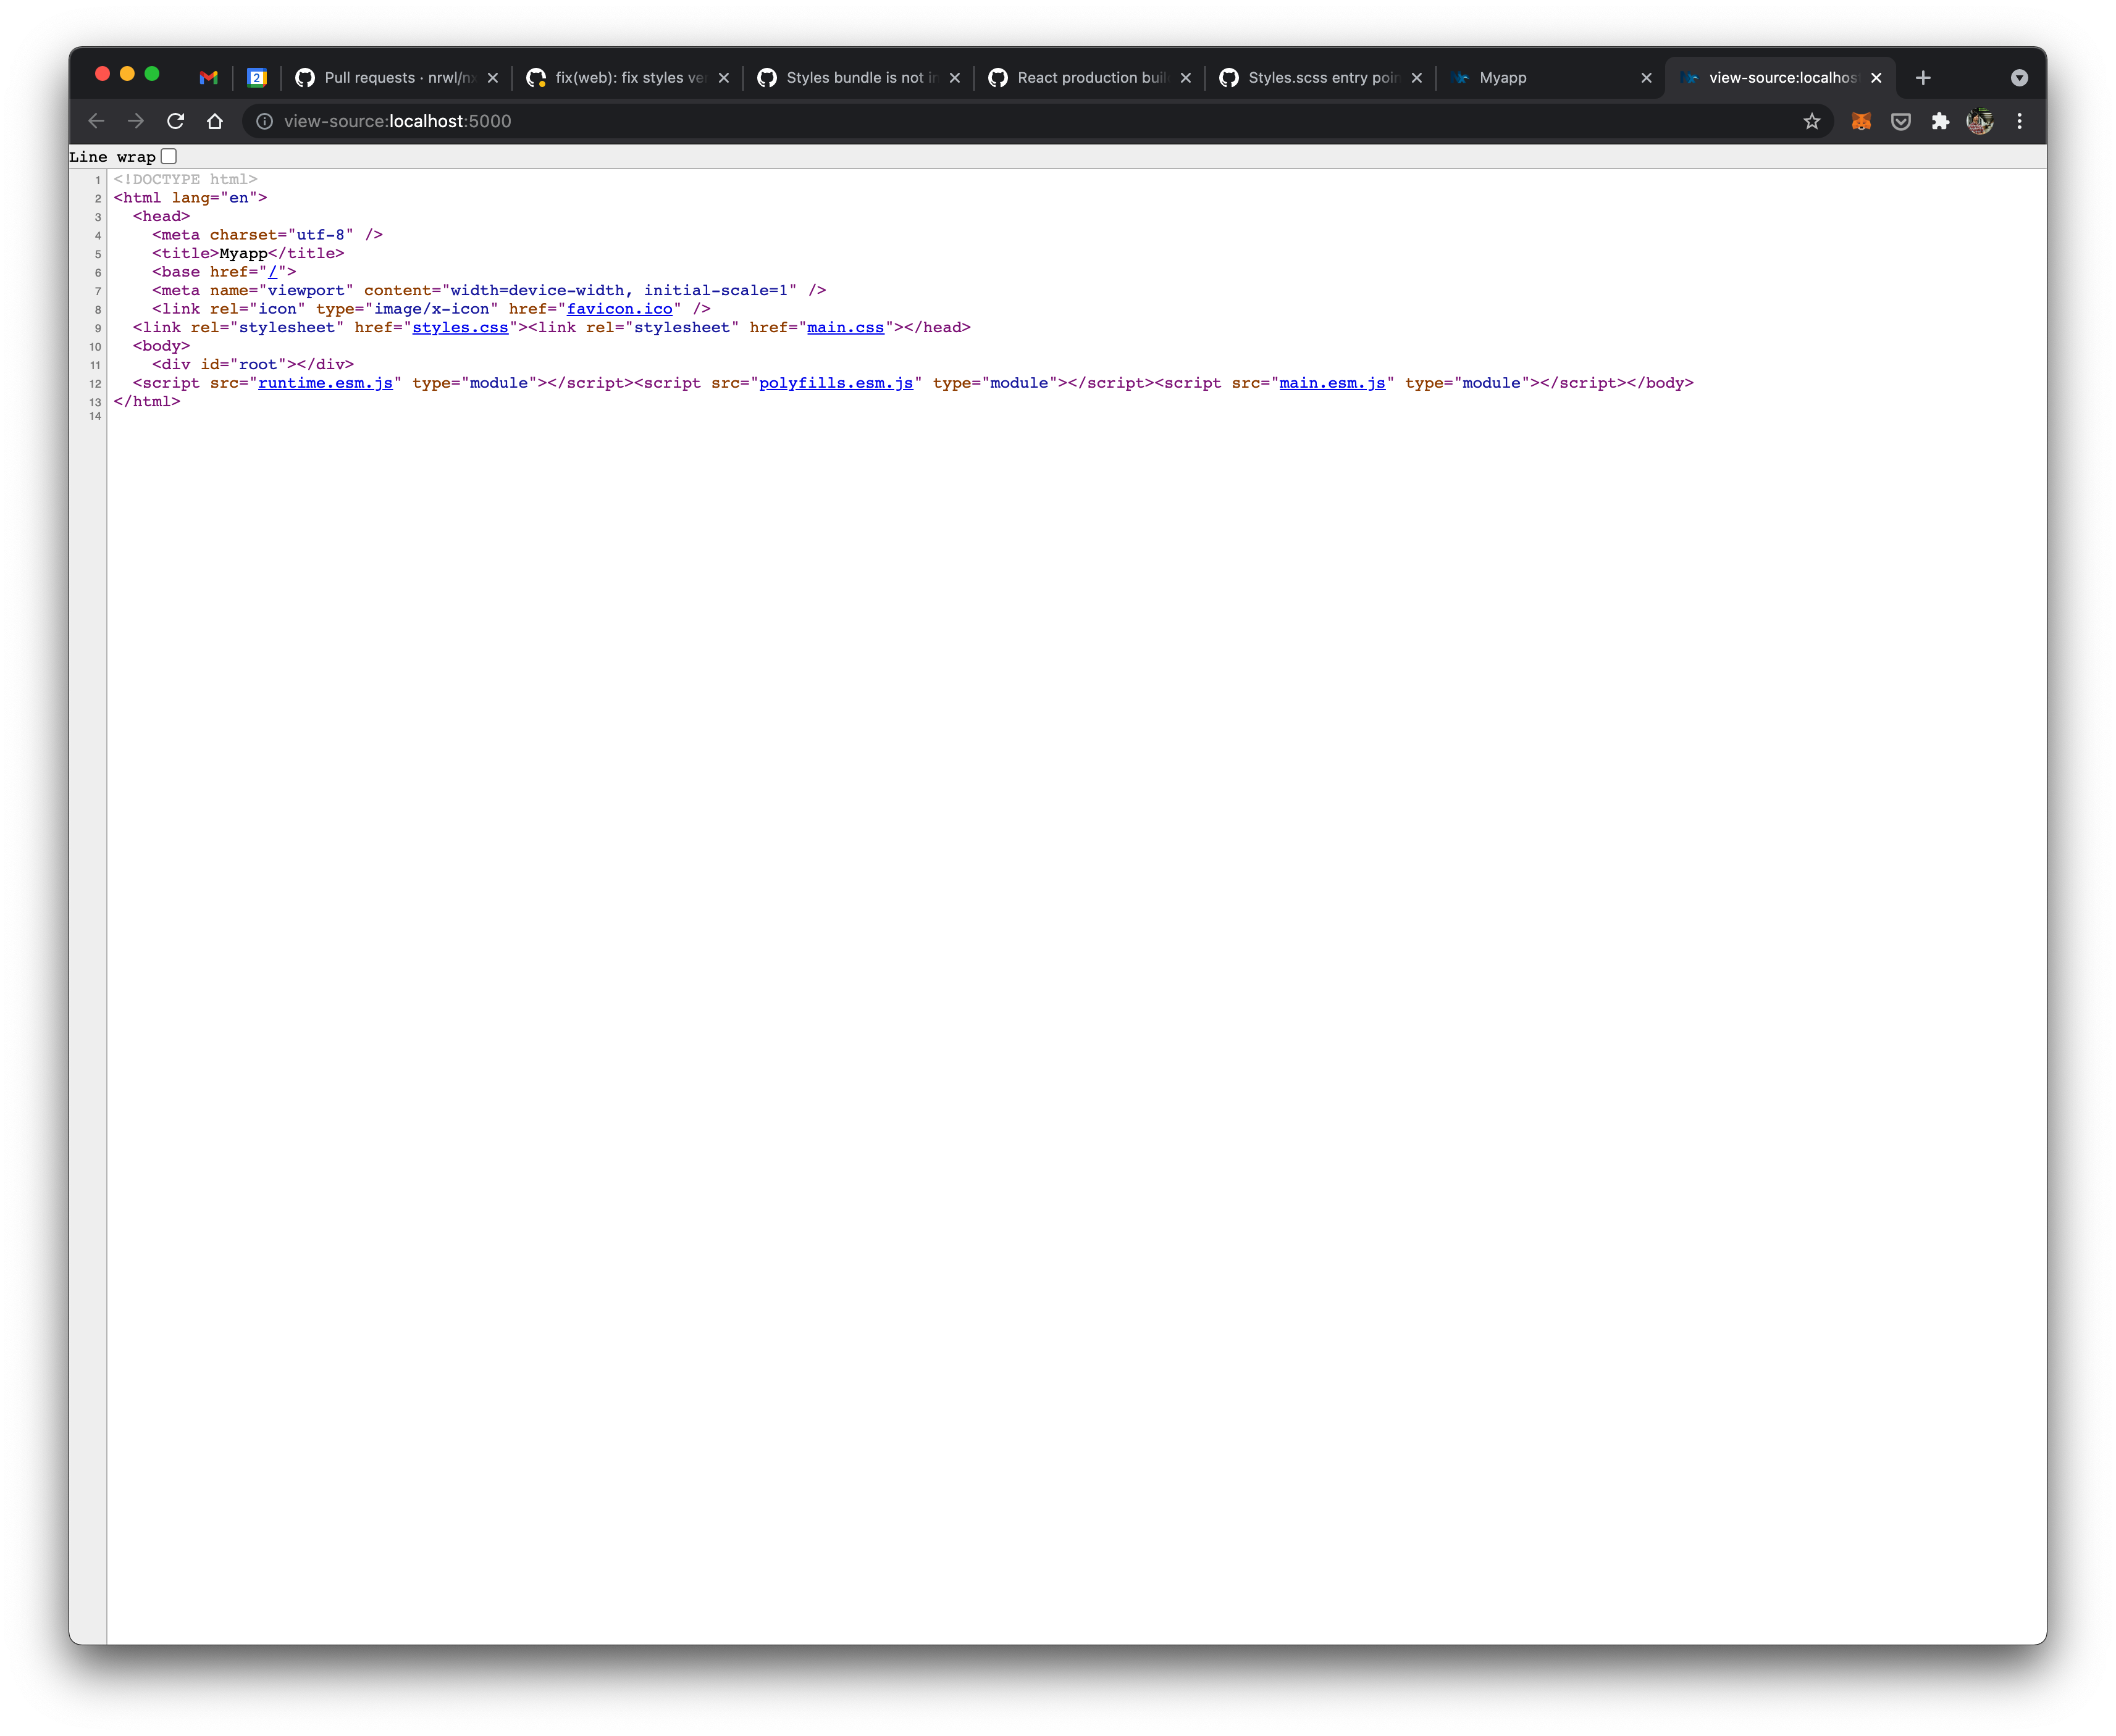Screen dimensions: 2116x1736
Task: Open the list all tabs dropdown arrow
Action: click(x=2019, y=77)
